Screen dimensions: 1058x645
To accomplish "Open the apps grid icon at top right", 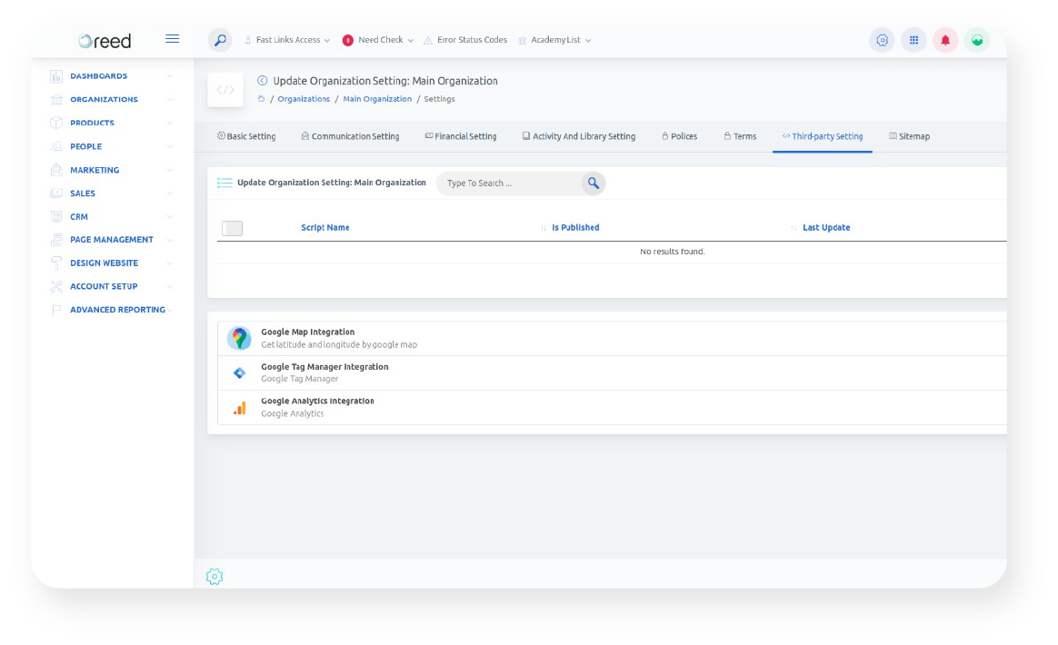I will pos(913,41).
